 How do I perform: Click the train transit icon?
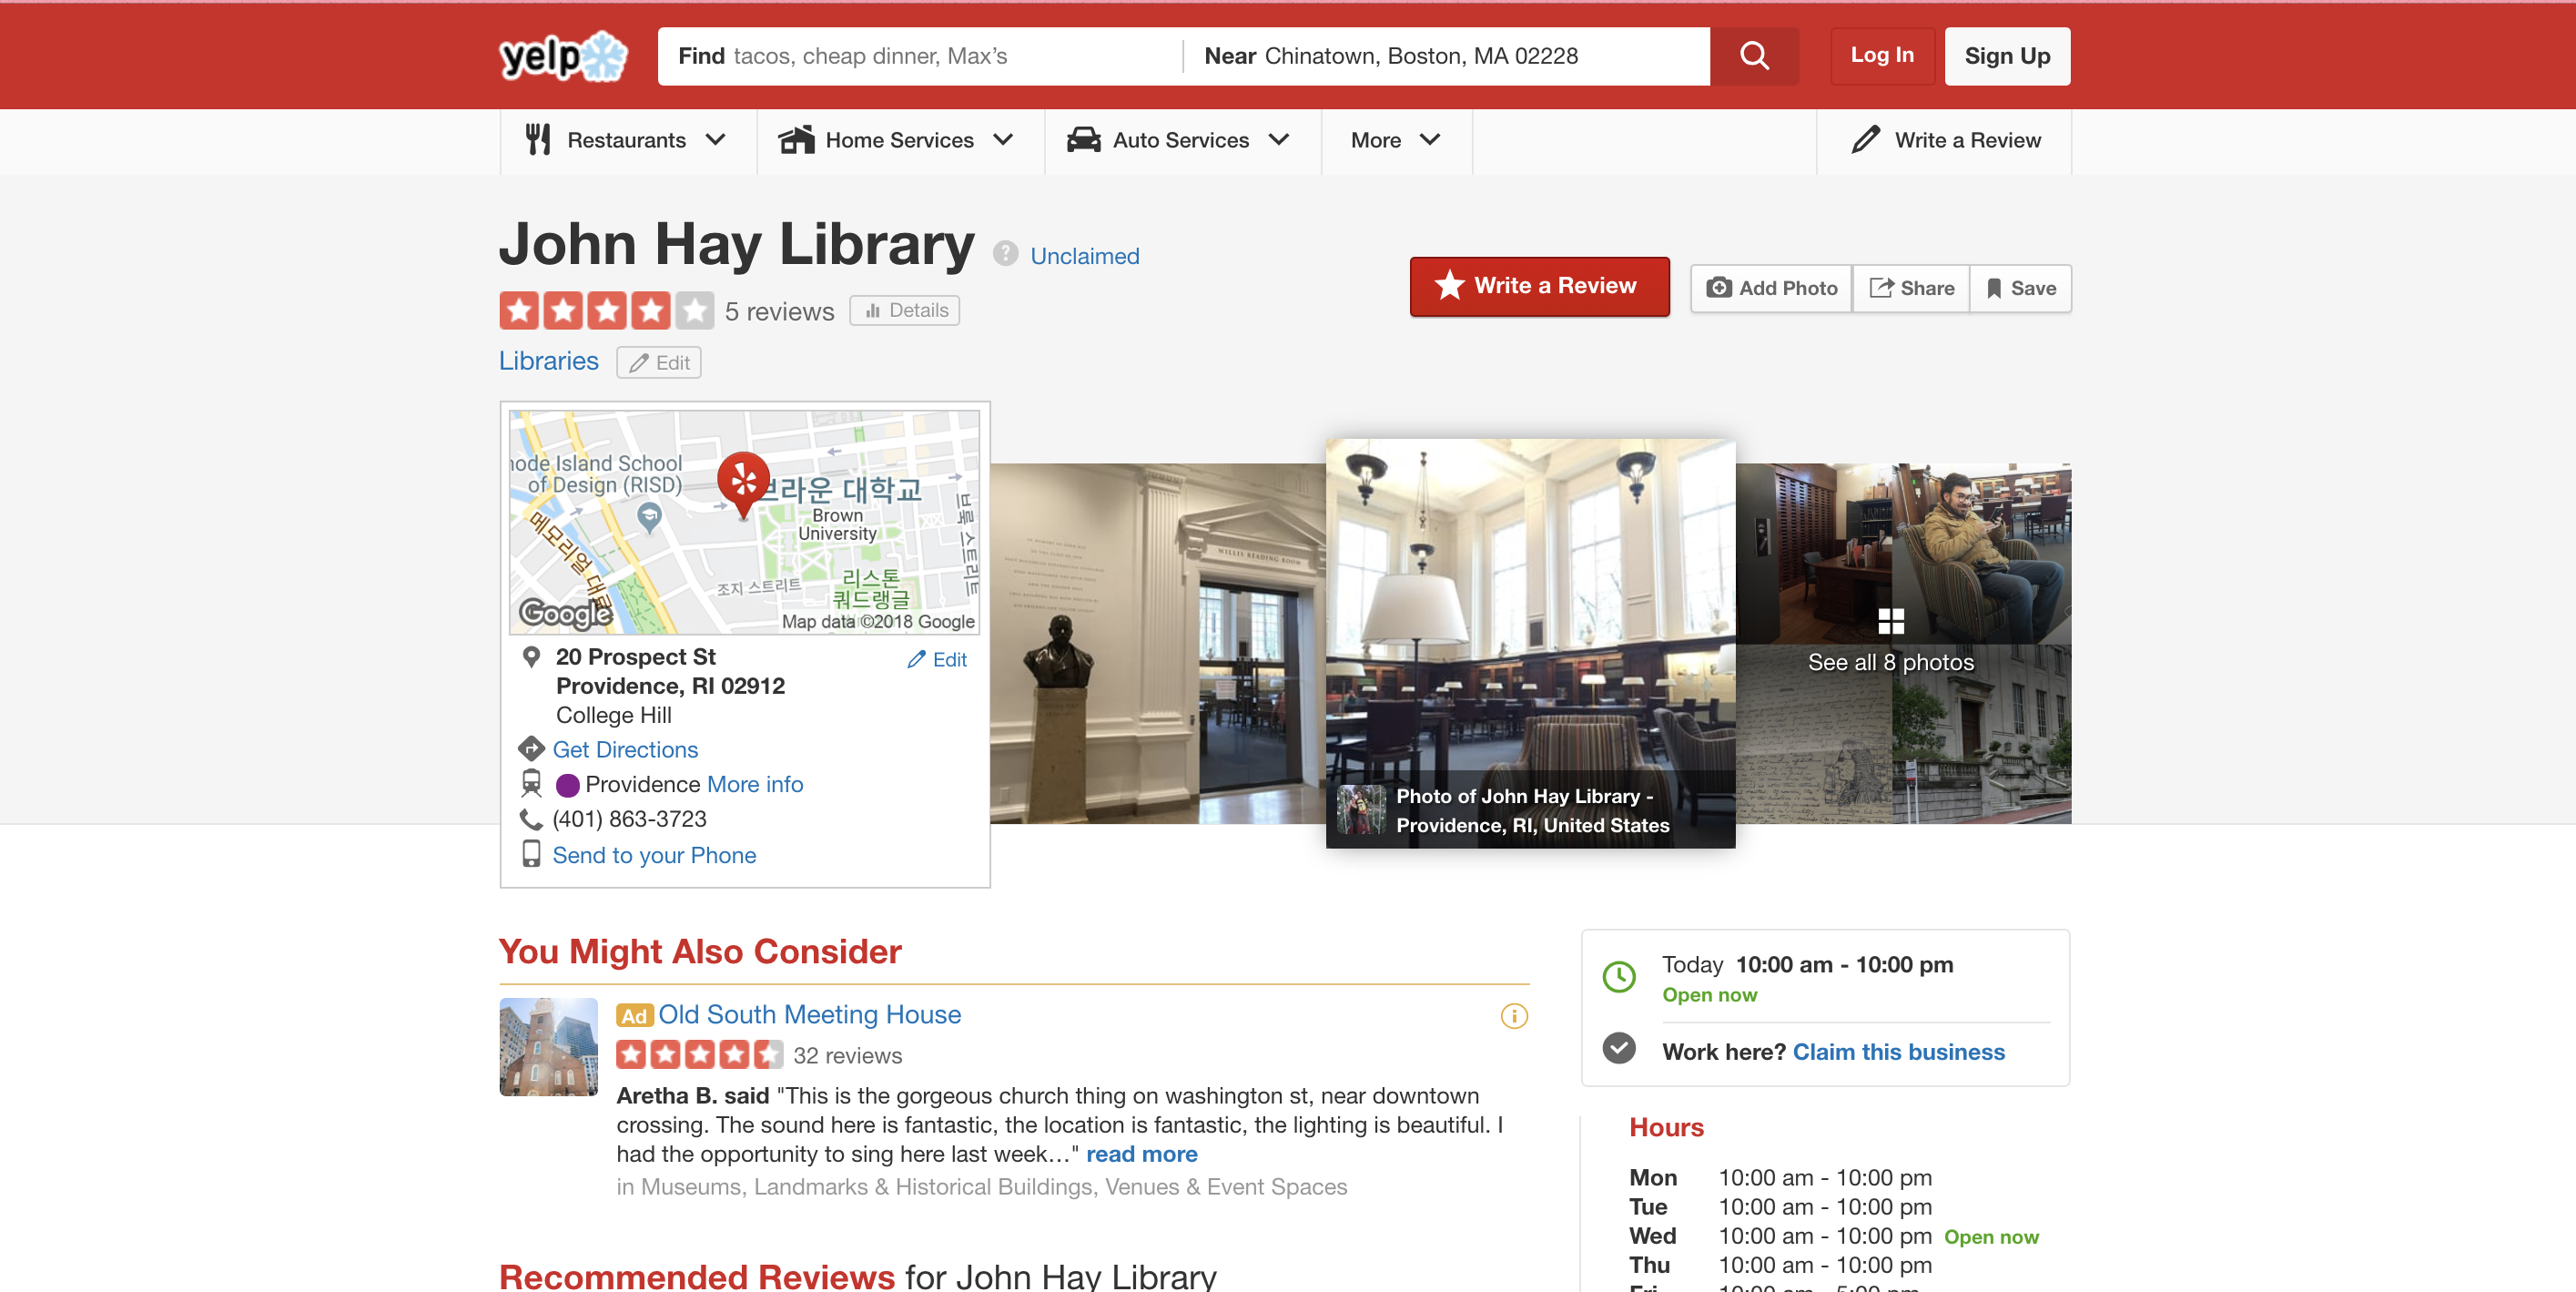[531, 783]
